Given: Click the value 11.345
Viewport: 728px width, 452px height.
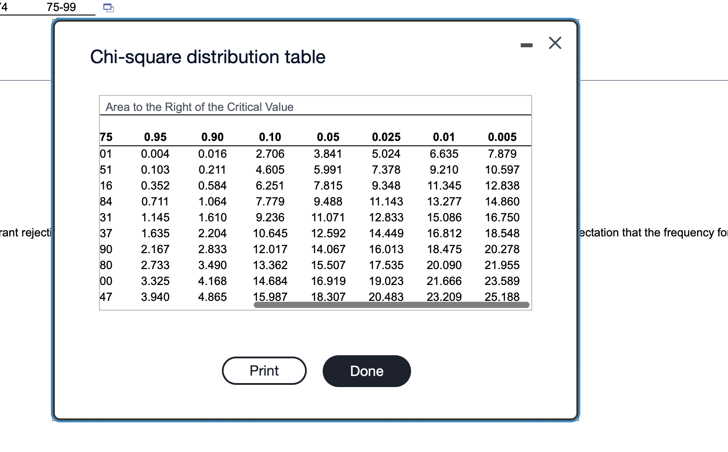Looking at the screenshot, I should [444, 186].
